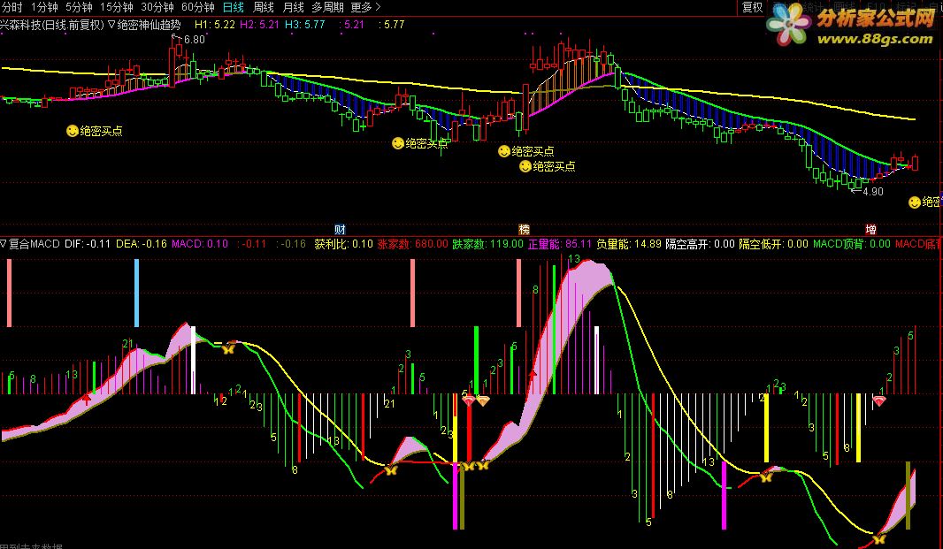Click the 6.80 high price label

point(195,40)
